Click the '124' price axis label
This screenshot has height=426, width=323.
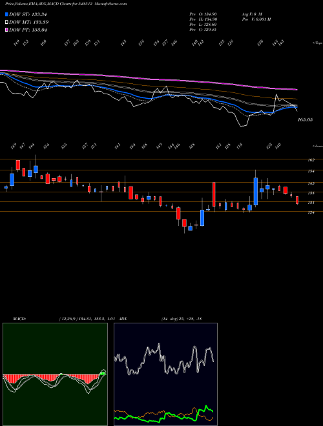(311, 212)
